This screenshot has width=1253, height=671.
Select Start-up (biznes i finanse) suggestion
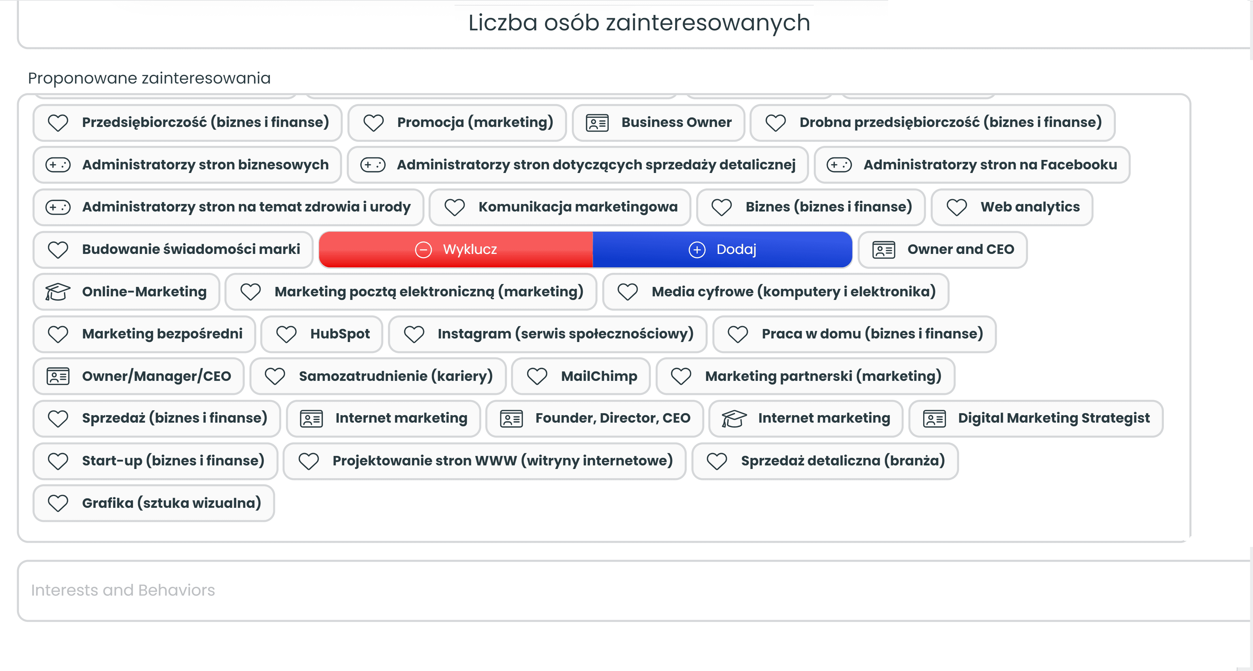point(155,461)
